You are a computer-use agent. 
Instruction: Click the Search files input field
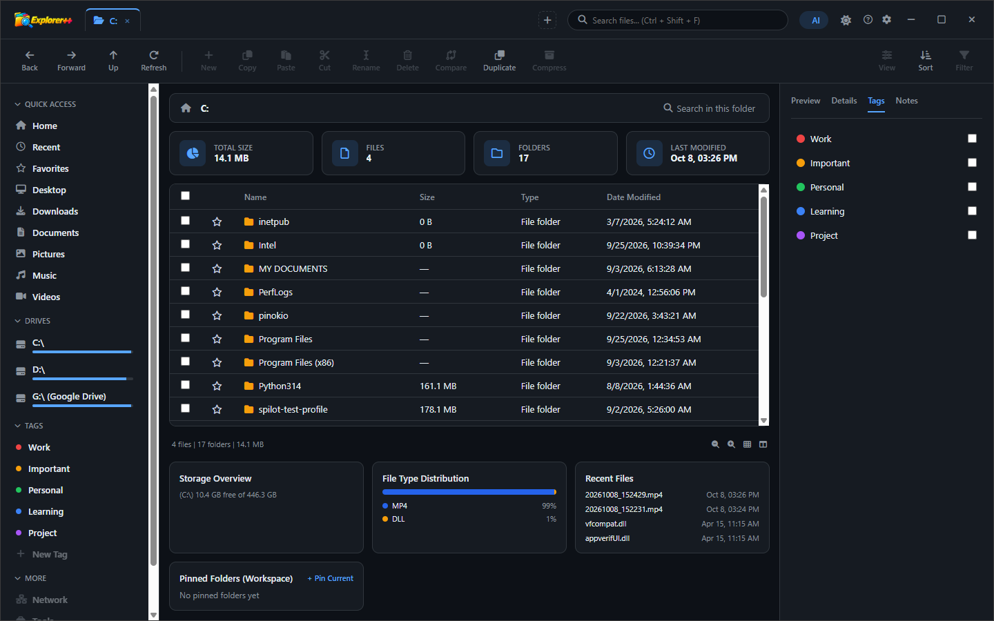point(677,20)
